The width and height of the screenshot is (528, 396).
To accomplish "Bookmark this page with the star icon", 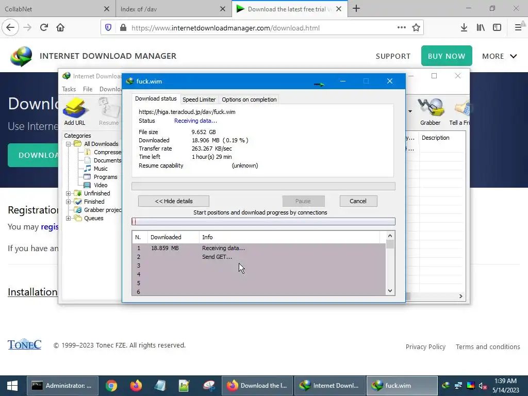I will click(416, 28).
